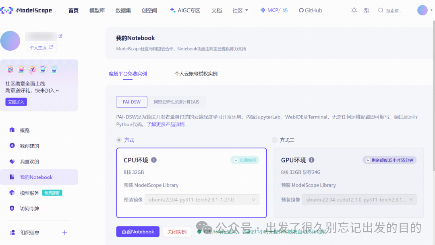Click the 查看Notebook button
435x245 pixels.
(x=137, y=232)
